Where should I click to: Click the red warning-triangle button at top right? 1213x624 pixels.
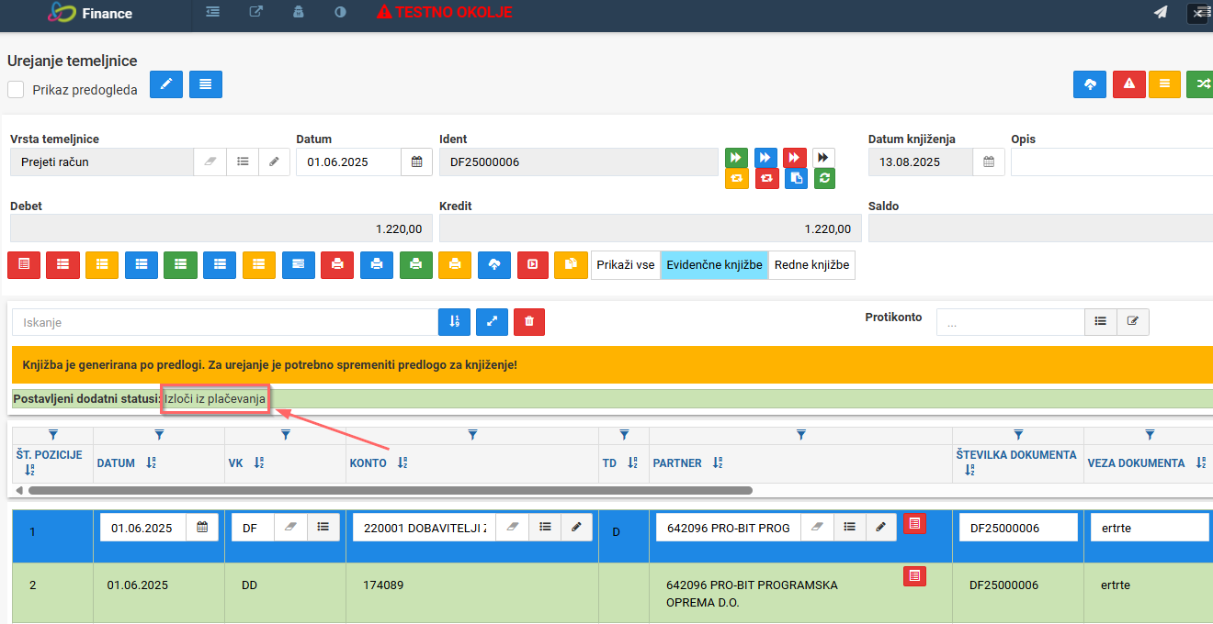click(1128, 84)
